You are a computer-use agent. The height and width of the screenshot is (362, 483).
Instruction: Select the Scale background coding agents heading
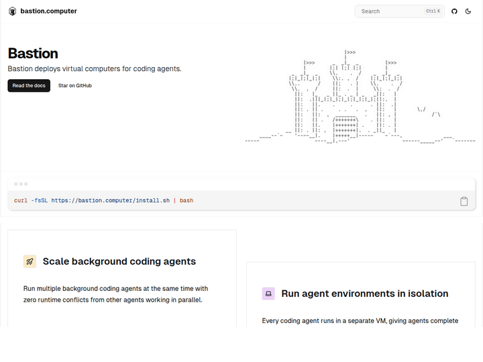tap(119, 261)
